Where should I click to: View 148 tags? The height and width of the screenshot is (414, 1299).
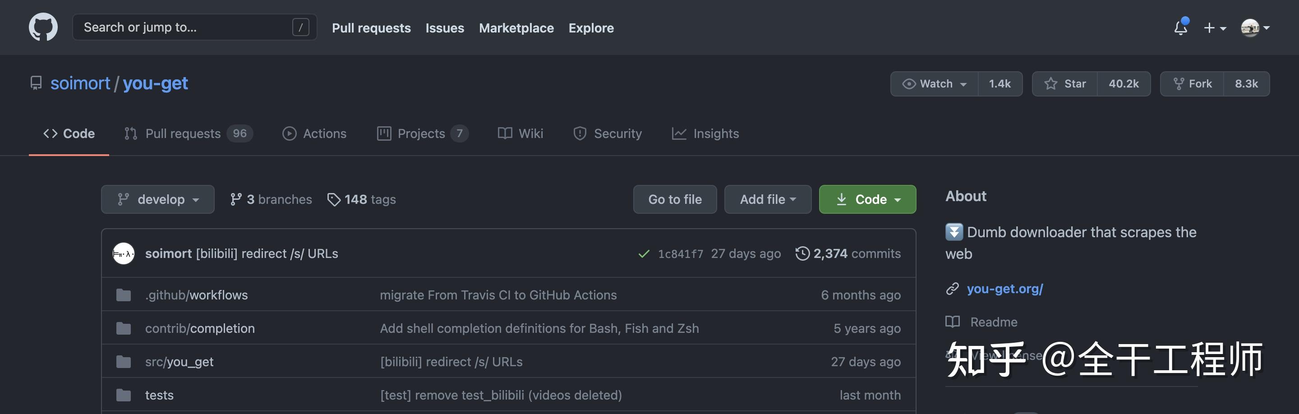point(362,200)
